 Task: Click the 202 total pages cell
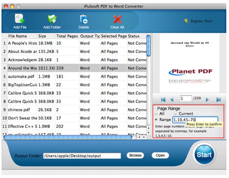pyautogui.click(x=67, y=126)
